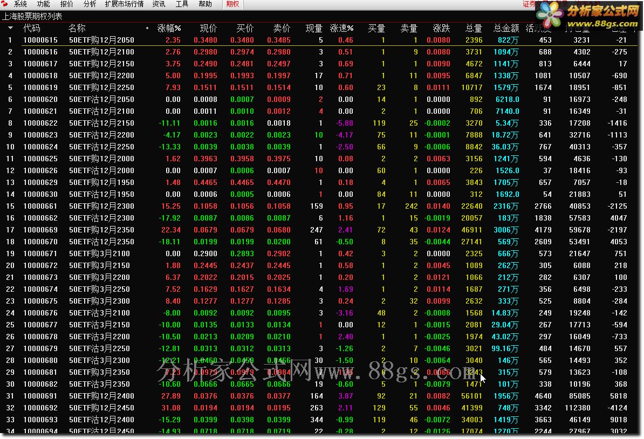The image size is (644, 439).
Task: Open the 扩展市场行情 menu
Action: click(124, 4)
